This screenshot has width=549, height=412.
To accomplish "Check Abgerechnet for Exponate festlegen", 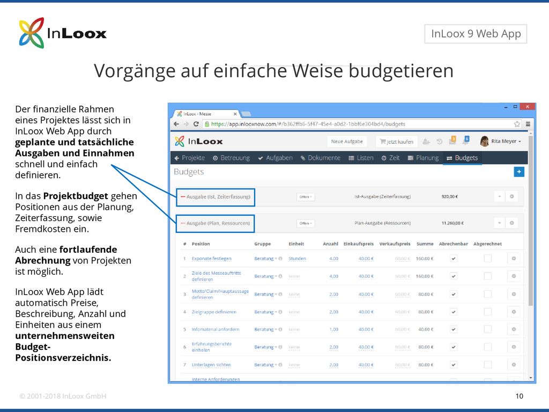I will tap(487, 259).
